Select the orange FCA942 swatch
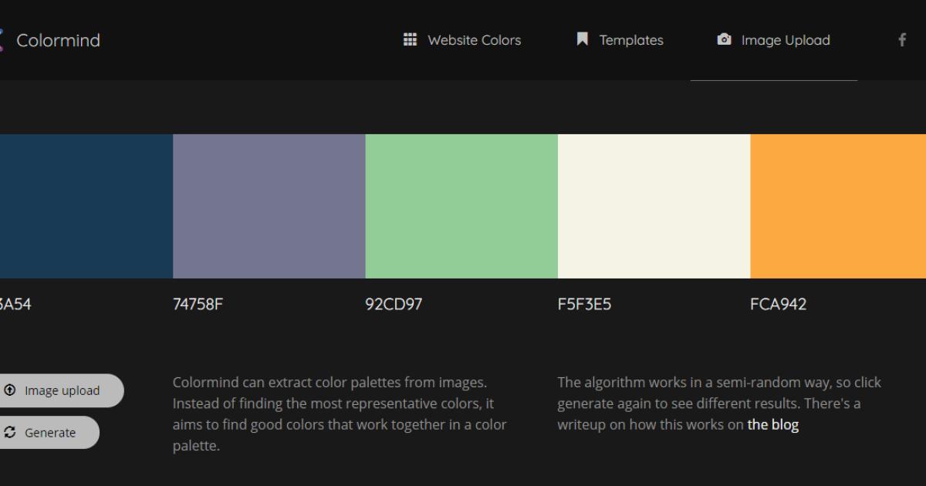 [837, 206]
